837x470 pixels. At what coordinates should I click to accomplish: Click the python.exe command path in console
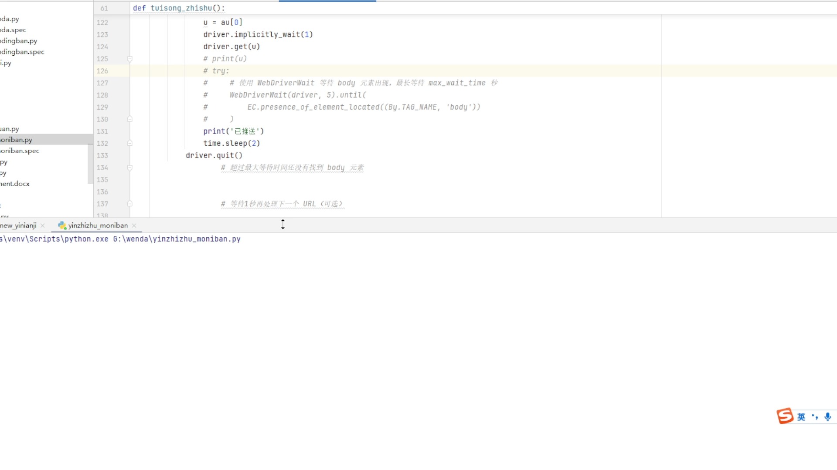click(x=120, y=239)
